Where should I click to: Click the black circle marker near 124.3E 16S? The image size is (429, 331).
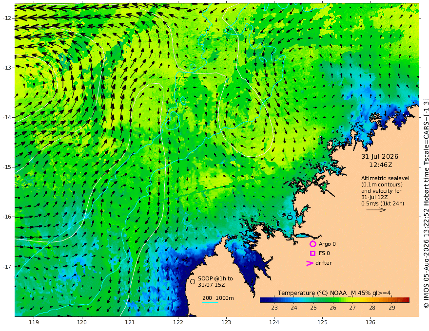click(x=290, y=218)
